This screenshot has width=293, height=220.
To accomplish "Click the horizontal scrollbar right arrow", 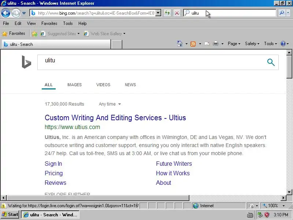I will [283, 198].
